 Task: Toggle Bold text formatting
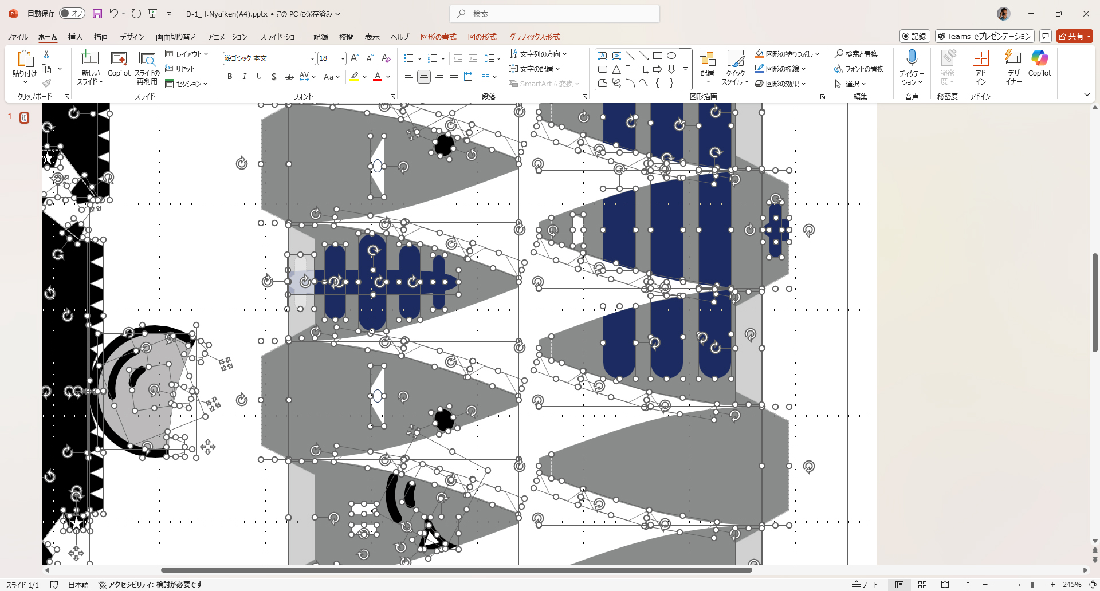click(x=230, y=77)
